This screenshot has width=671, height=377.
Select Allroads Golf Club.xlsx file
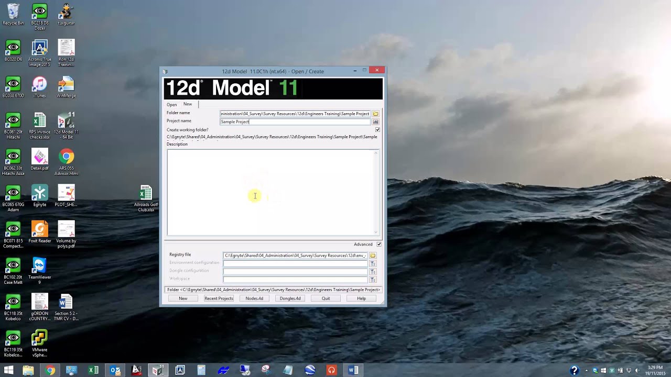146,198
